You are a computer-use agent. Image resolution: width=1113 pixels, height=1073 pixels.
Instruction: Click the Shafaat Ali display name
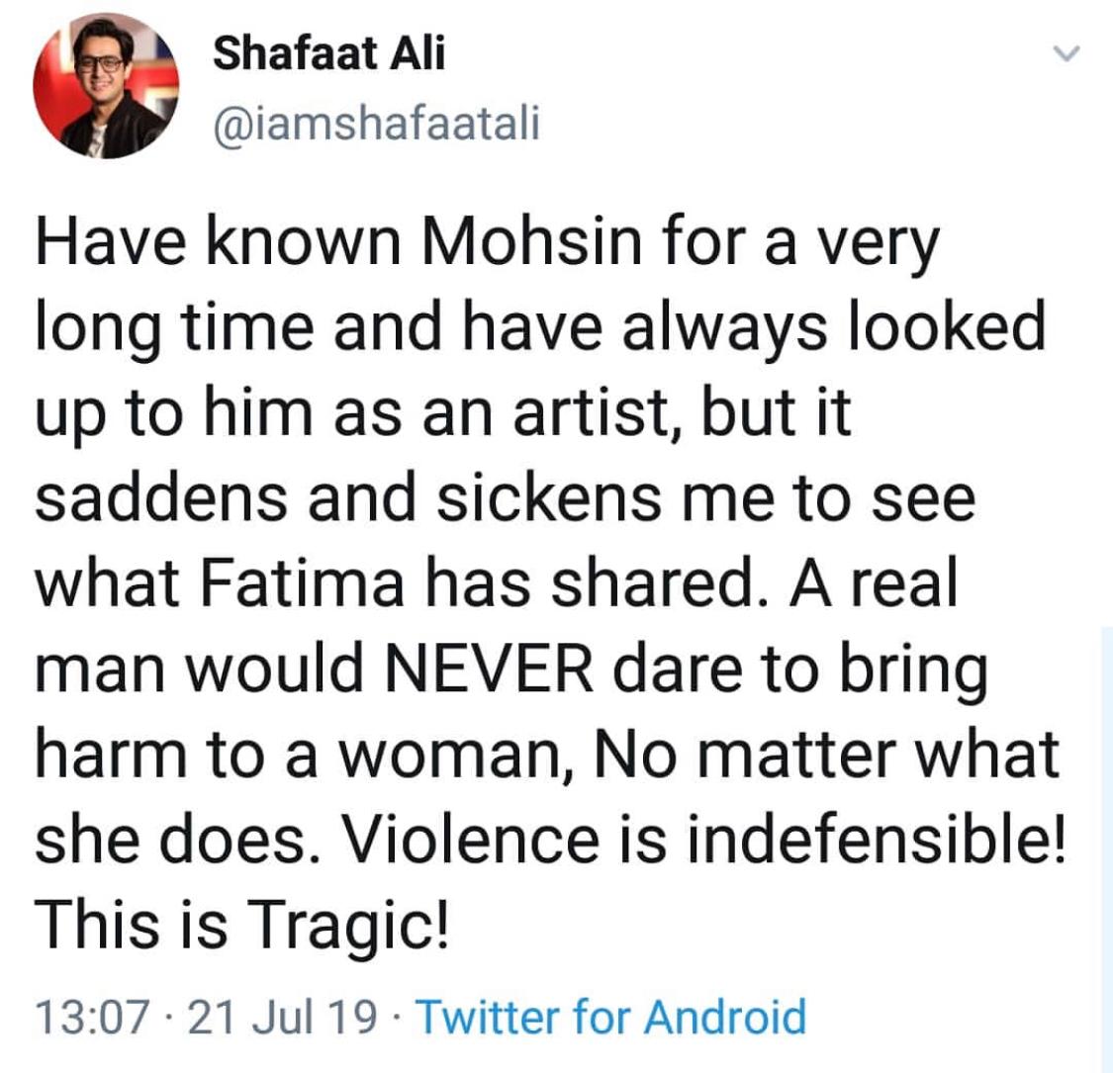click(x=328, y=53)
